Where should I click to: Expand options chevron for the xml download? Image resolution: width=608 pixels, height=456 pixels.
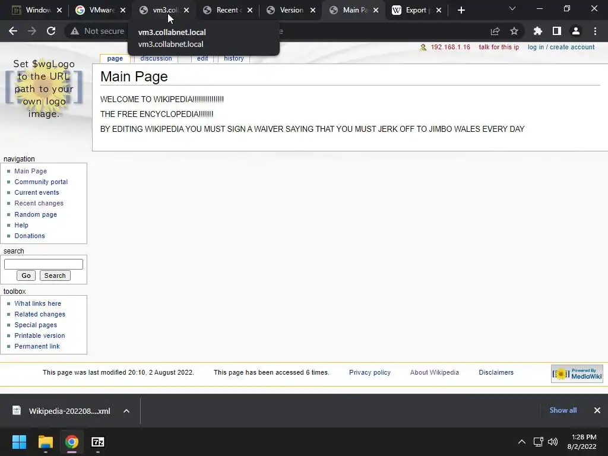point(126,411)
